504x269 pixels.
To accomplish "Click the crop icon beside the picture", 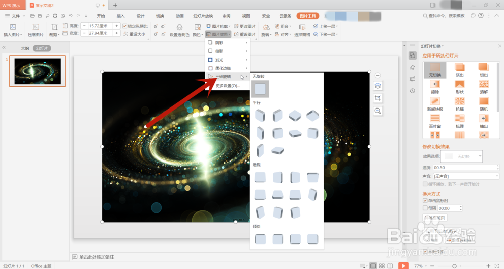I will pos(377,98).
